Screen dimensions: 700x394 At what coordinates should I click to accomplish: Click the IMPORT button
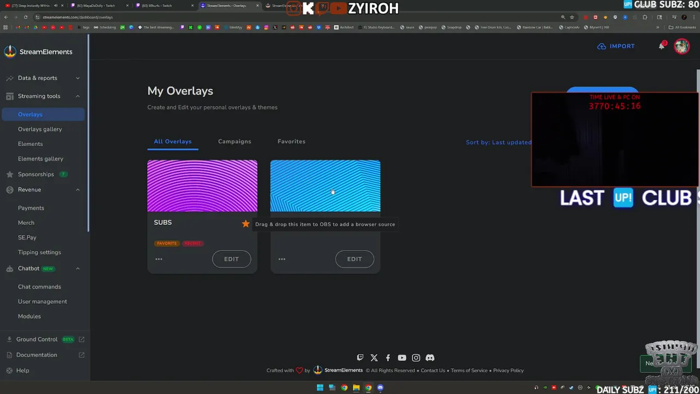point(616,46)
